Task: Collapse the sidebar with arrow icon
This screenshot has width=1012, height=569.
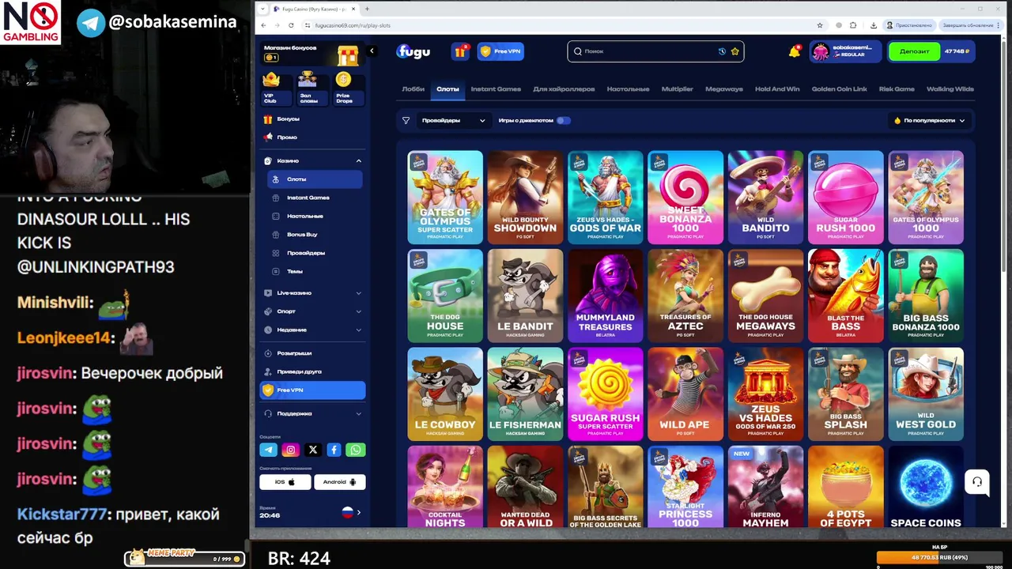Action: point(372,51)
